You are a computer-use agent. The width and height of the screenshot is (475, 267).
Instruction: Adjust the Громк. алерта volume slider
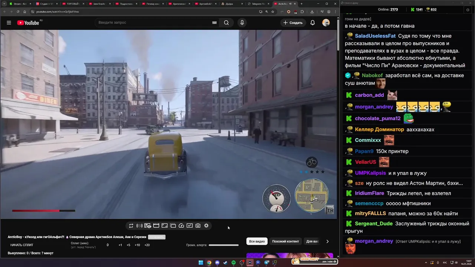click(x=223, y=245)
